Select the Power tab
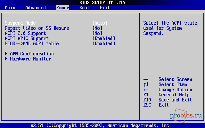The height and width of the screenshot is (128, 205). 63,8
